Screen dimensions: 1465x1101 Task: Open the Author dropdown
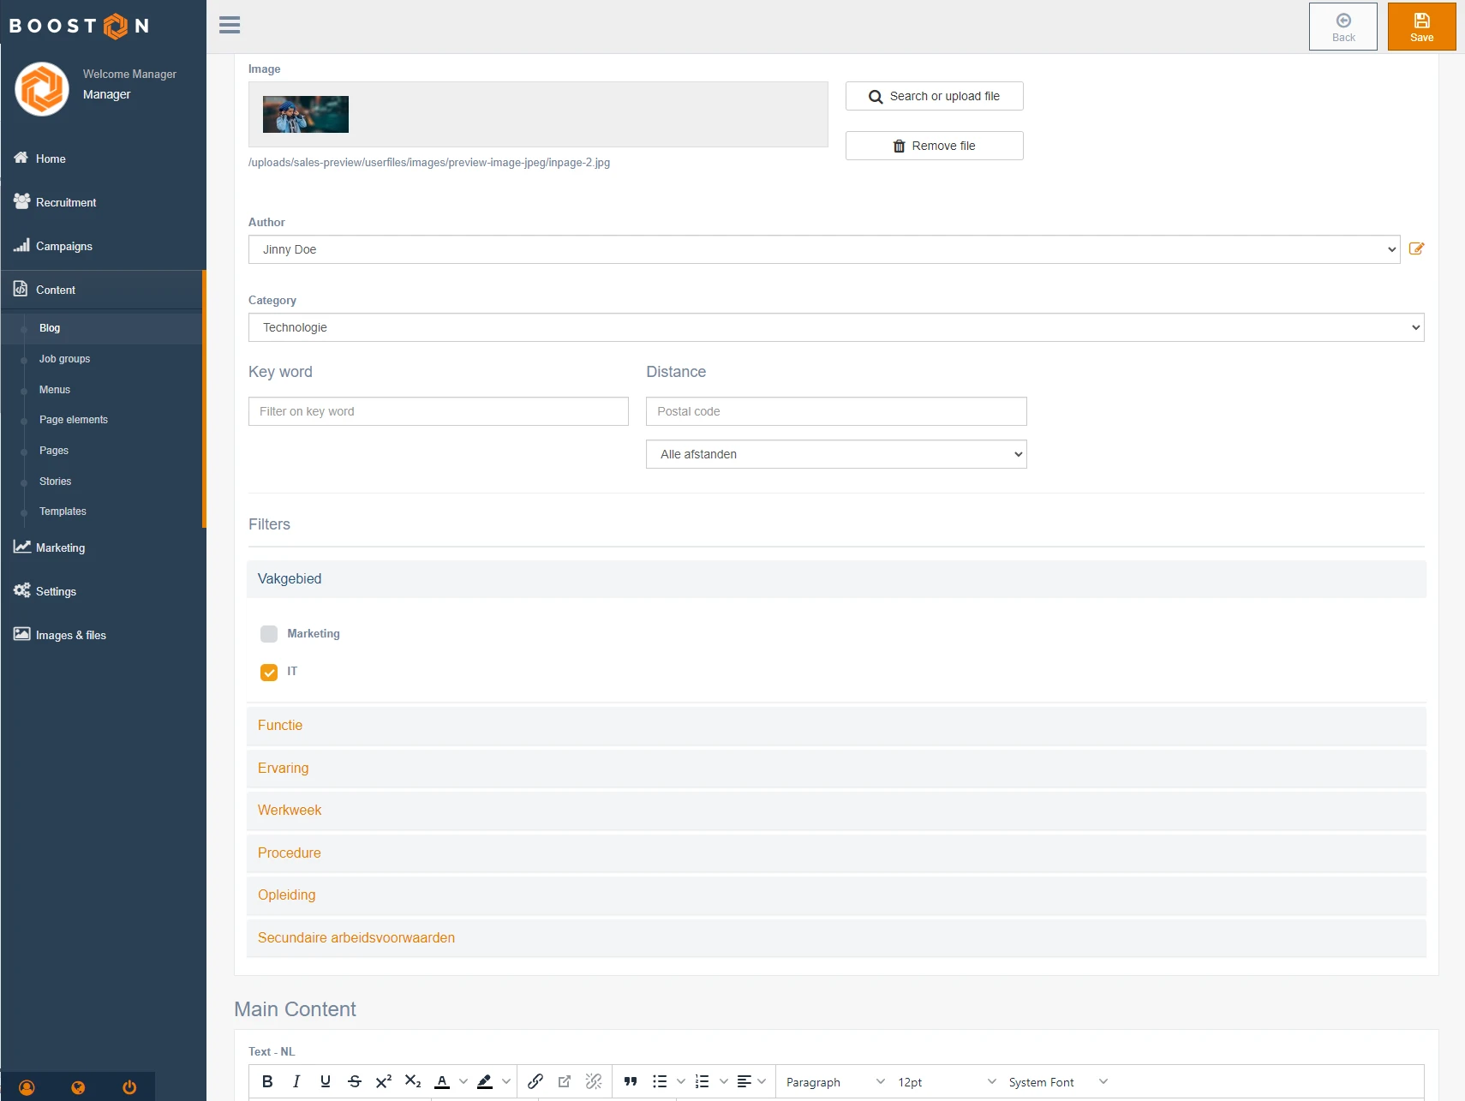pyautogui.click(x=823, y=249)
